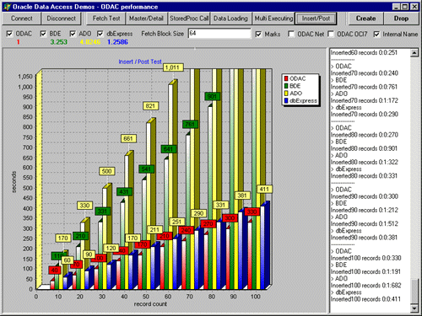
Task: Toggle the ODAC checkbox
Action: (9, 34)
